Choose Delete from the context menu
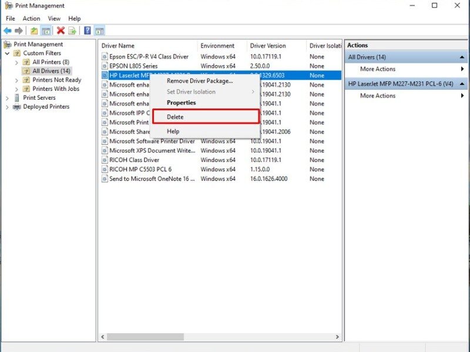The height and width of the screenshot is (352, 470). 175,117
